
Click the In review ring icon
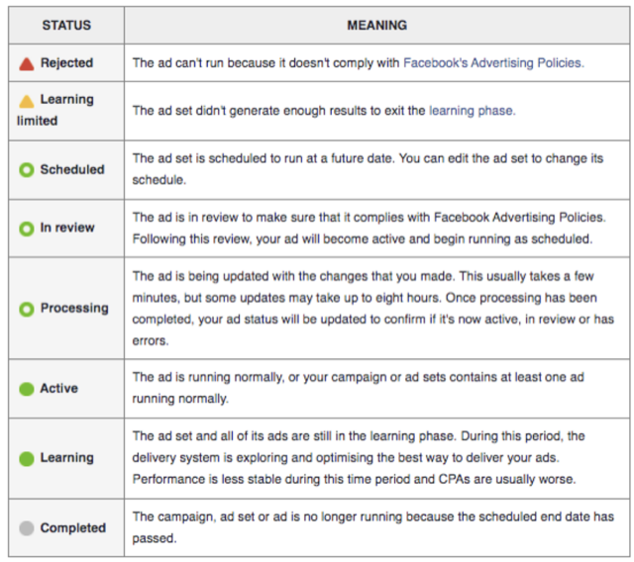[27, 230]
